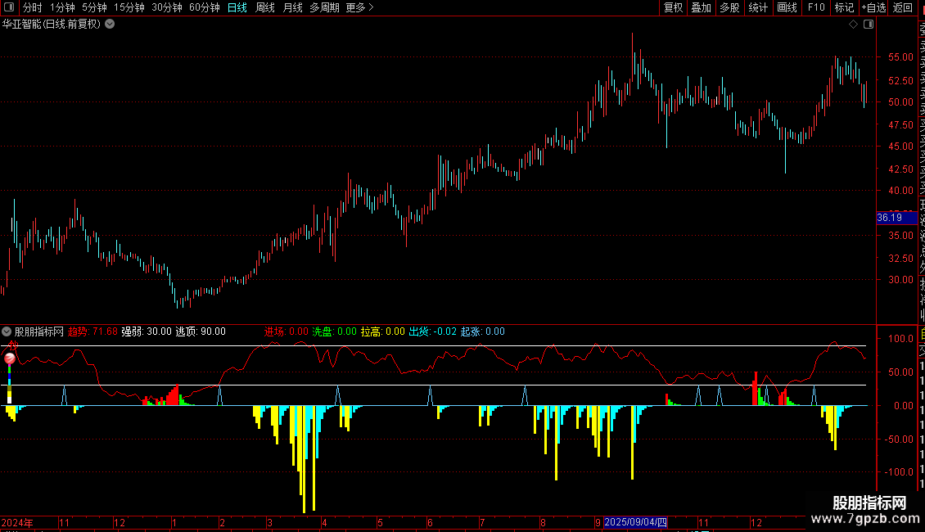Expand the 股朋指标网 indicator dropdown
Viewport: 925px width, 532px height.
tap(7, 331)
